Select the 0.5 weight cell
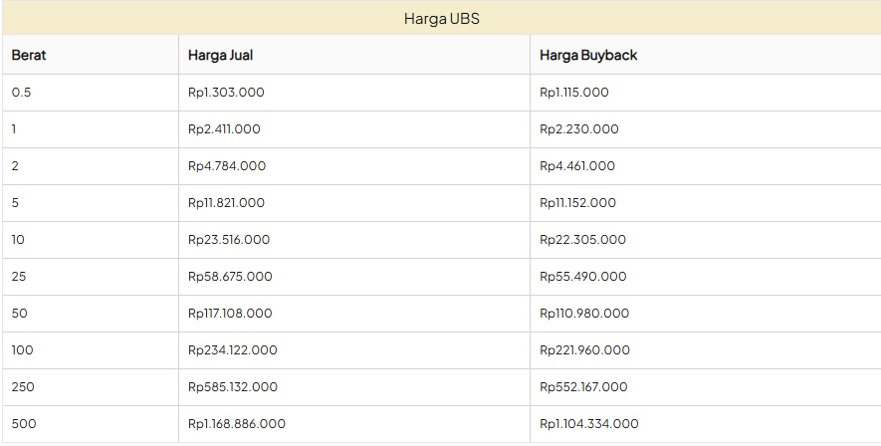This screenshot has width=881, height=446. click(x=22, y=92)
